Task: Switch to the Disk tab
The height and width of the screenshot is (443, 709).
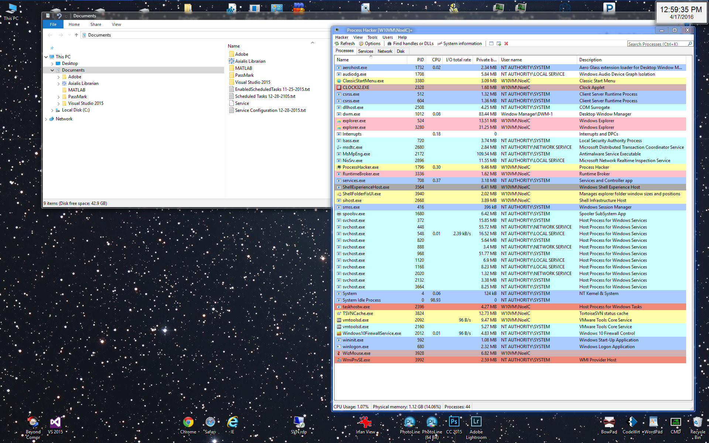Action: 401,51
